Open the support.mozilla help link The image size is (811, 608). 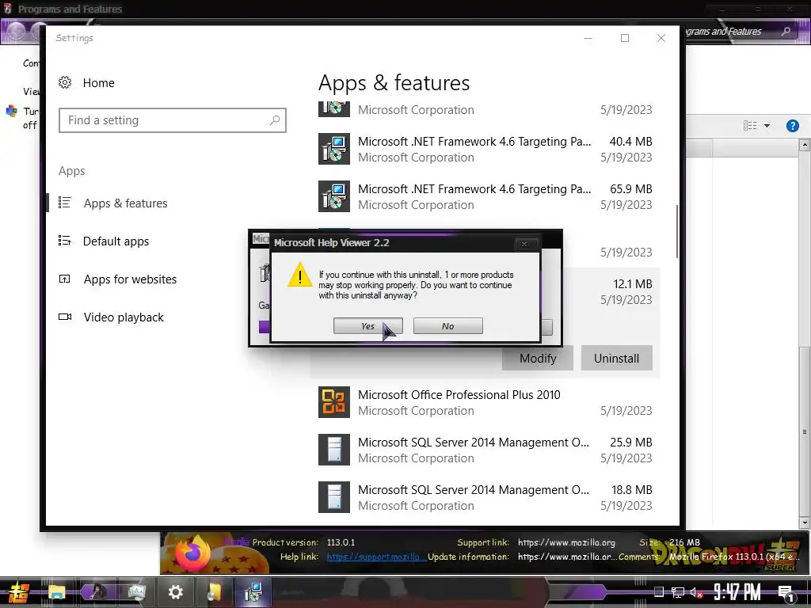click(376, 557)
